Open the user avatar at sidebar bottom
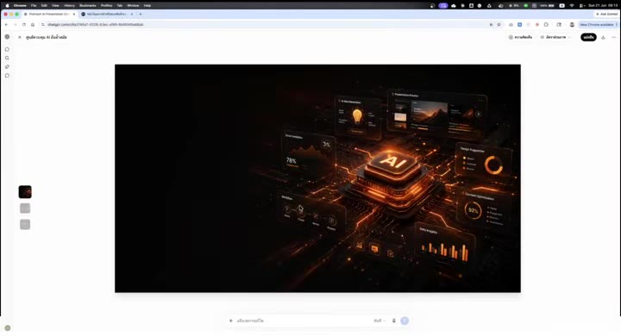The height and width of the screenshot is (336, 621). click(x=8, y=328)
